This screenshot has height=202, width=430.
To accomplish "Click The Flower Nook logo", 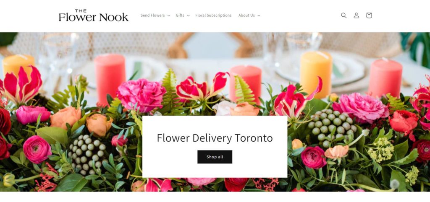I will (x=94, y=16).
